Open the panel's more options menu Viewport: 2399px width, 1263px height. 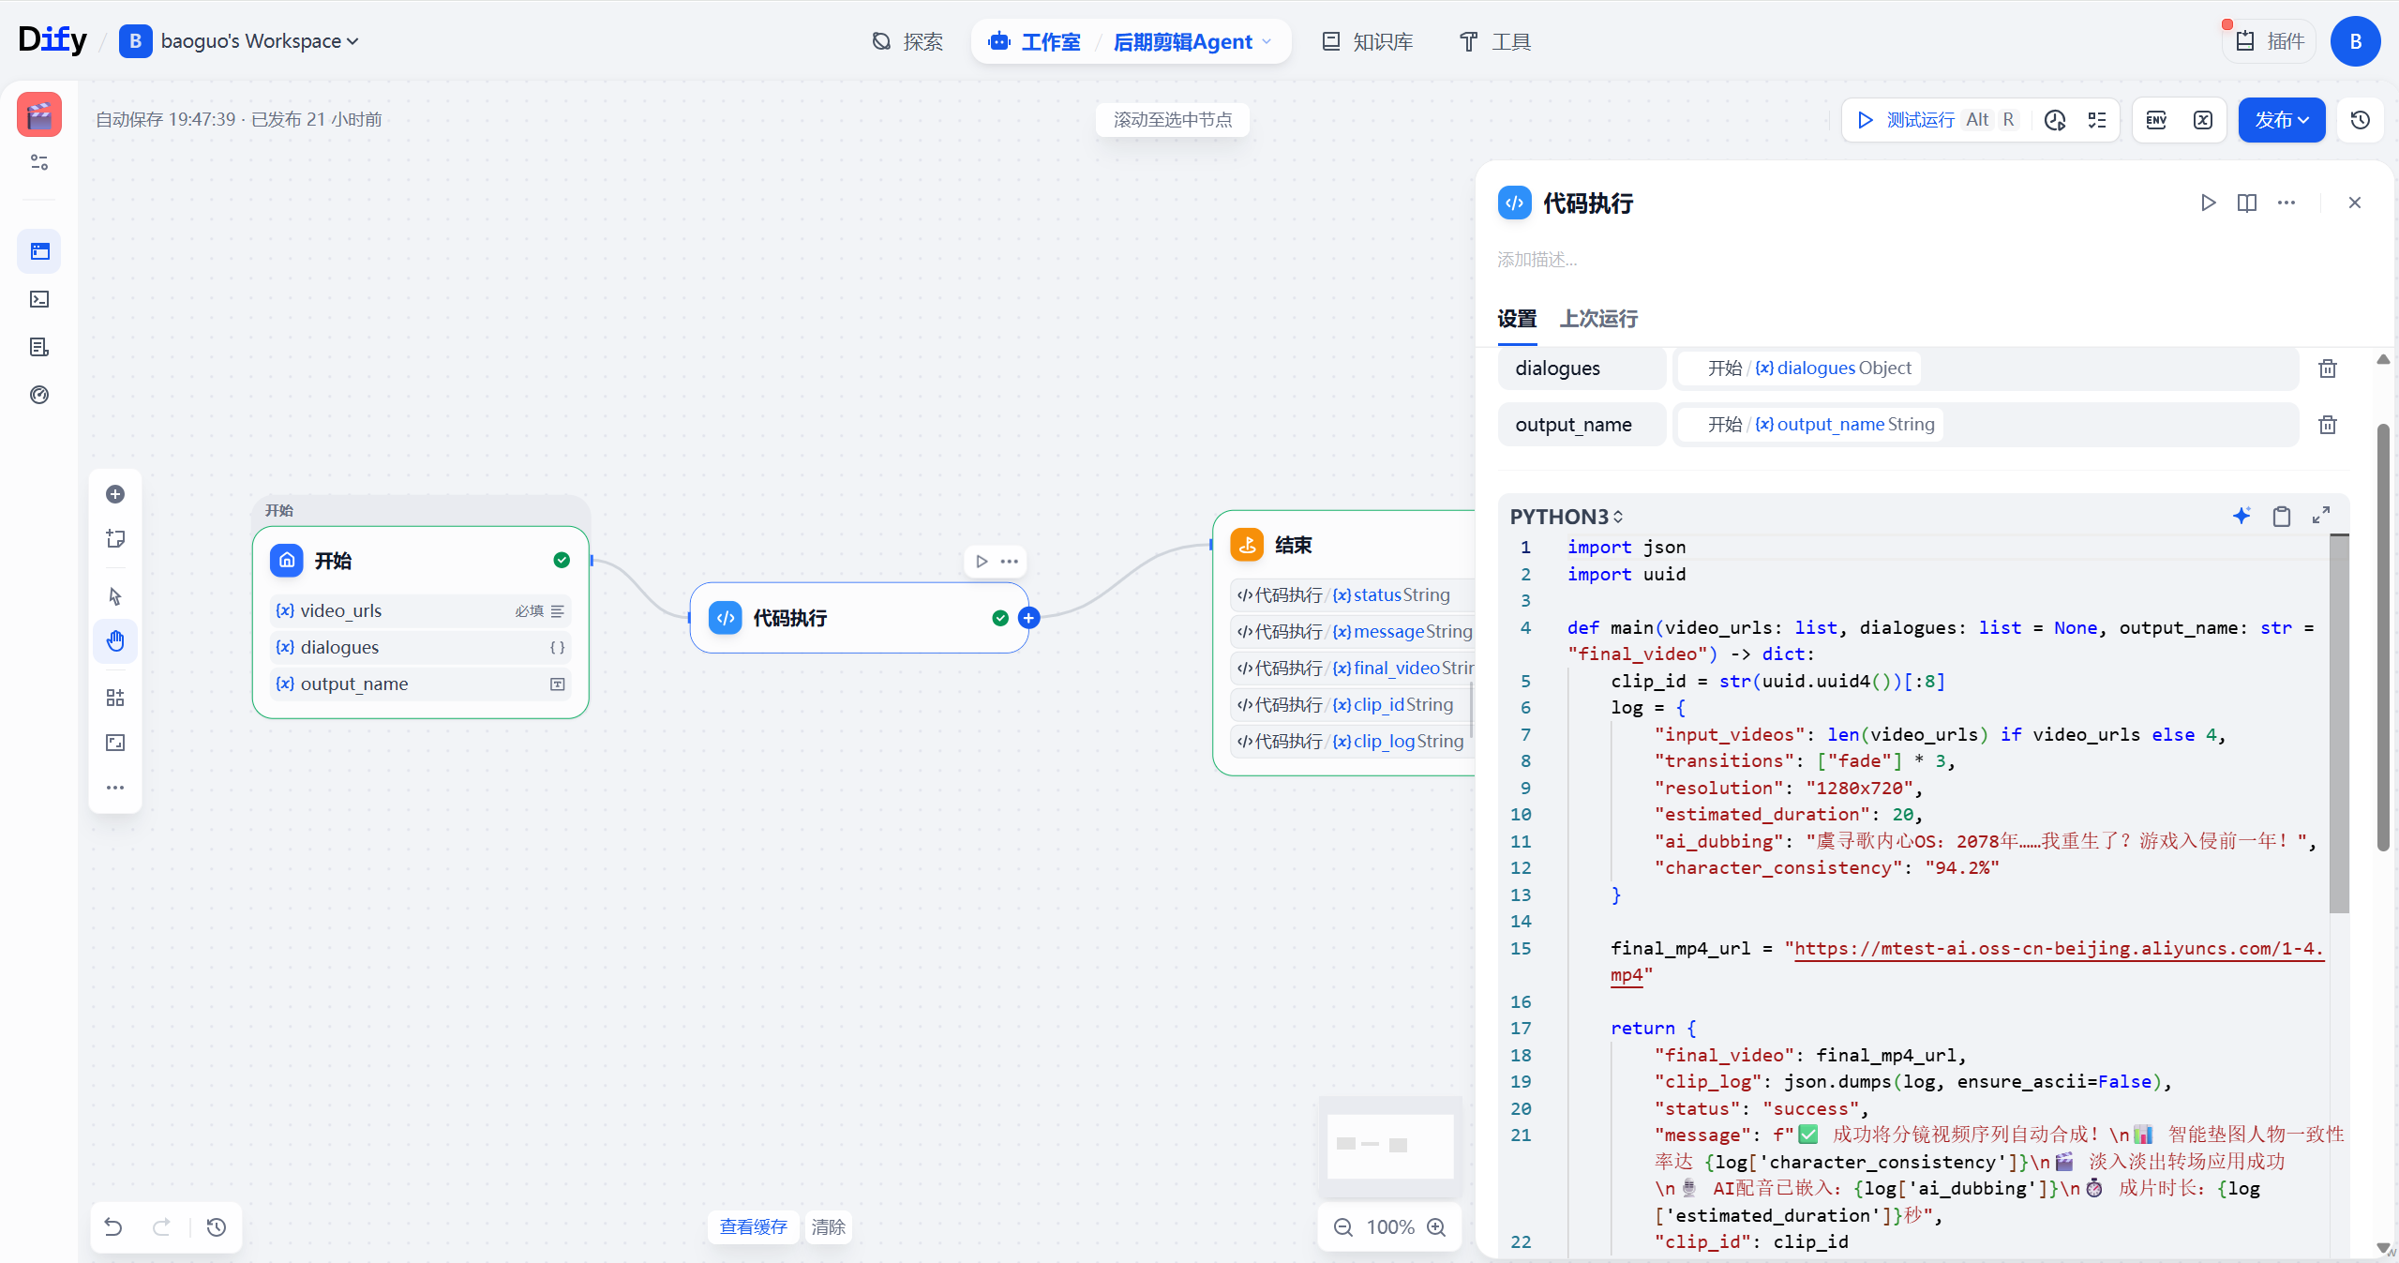pyautogui.click(x=2287, y=203)
